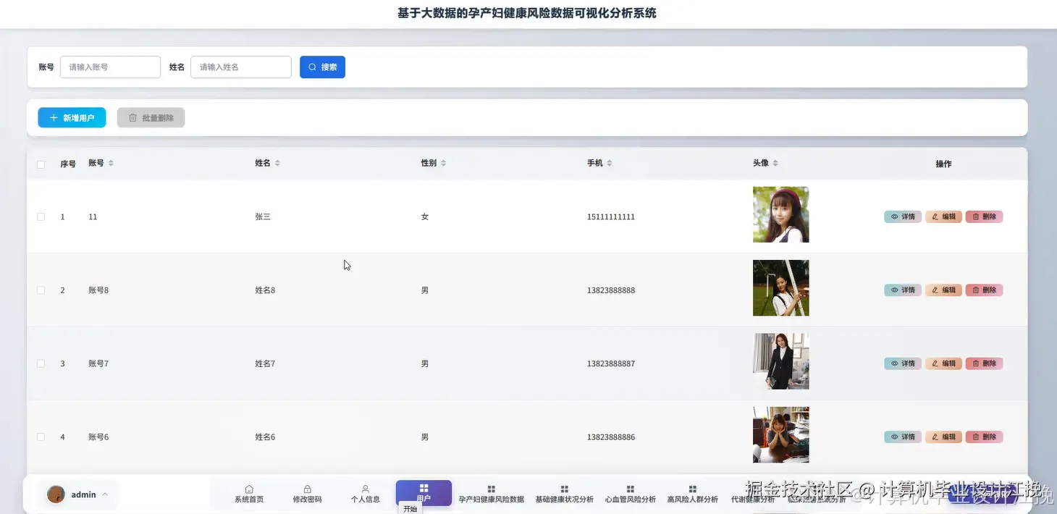This screenshot has width=1057, height=514.
Task: Click the plus icon on 新增用户
Action: [54, 118]
